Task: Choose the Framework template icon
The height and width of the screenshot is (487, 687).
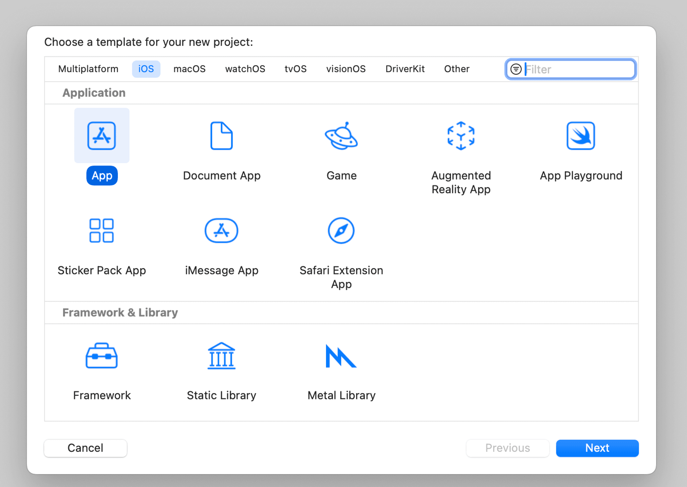Action: coord(102,356)
